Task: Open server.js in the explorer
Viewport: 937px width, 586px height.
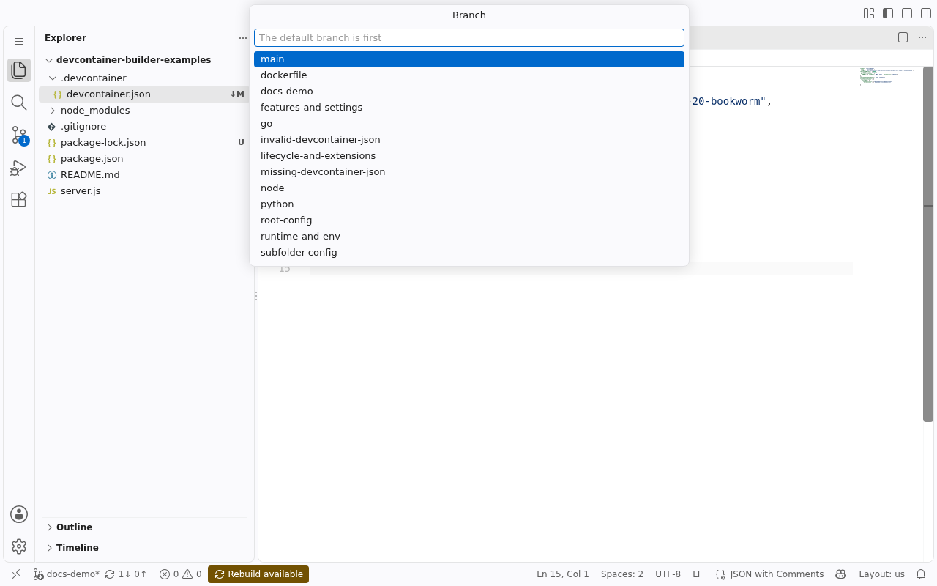Action: 144,190
